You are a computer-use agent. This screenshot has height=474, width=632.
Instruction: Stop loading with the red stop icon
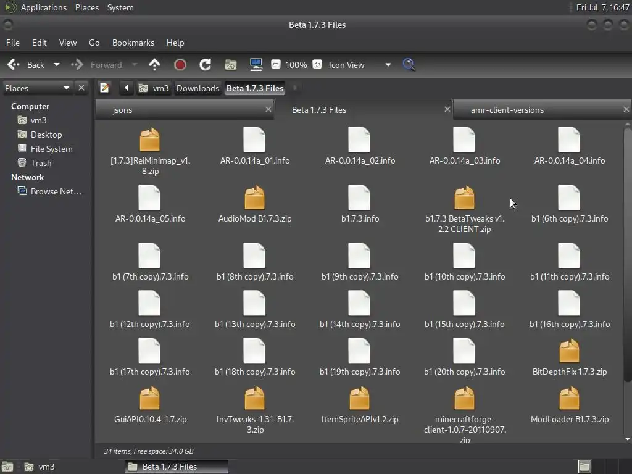click(180, 64)
